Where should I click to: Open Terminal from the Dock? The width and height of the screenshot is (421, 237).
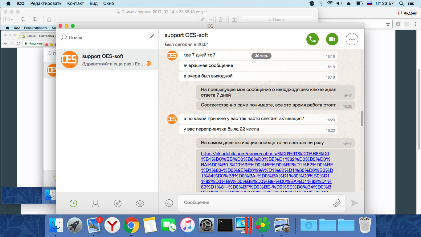coord(225,226)
